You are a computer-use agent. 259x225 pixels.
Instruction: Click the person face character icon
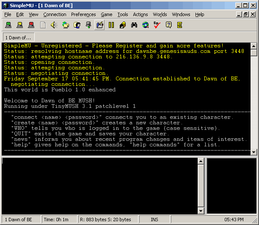77,25
